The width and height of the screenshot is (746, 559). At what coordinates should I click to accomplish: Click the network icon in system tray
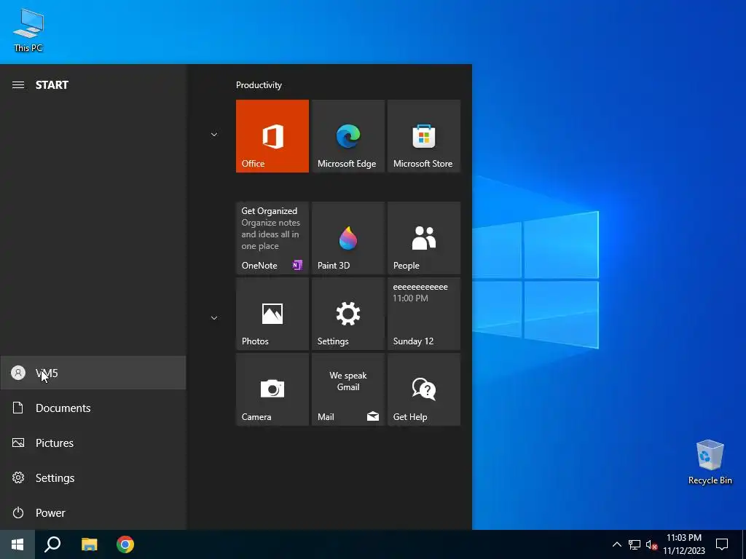[x=635, y=544]
